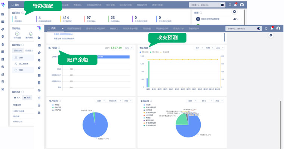Viewport: 284px width, 149px height.
Task: Click the 项目全额 shortcut icon under 常用功能
Action: point(16,33)
